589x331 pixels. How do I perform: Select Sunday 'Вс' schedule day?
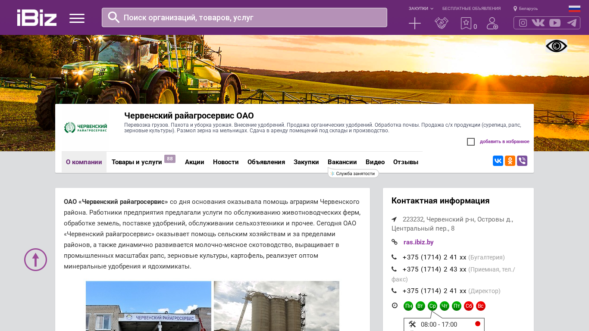point(481,306)
